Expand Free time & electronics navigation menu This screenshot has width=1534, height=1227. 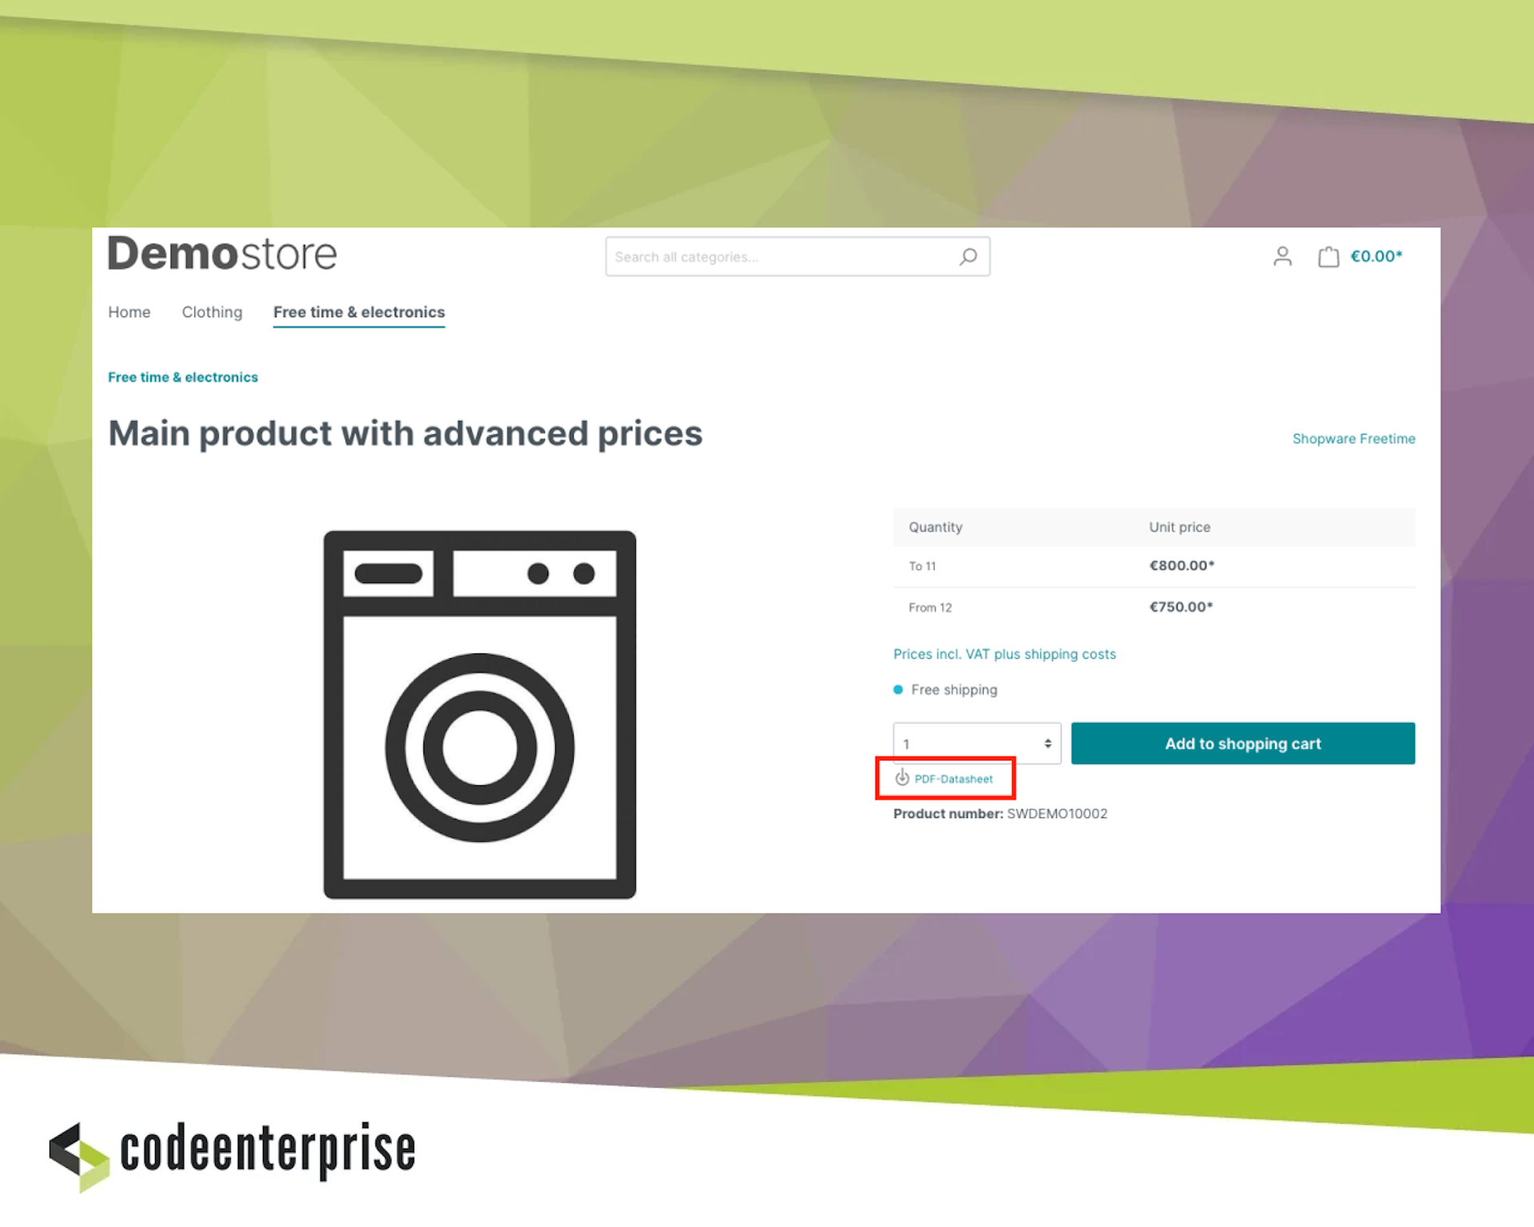pyautogui.click(x=360, y=312)
